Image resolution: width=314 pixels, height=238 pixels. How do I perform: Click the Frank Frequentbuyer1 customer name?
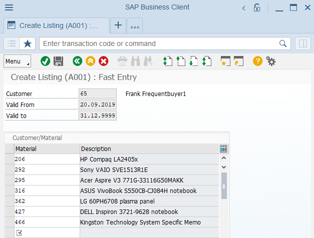(156, 94)
